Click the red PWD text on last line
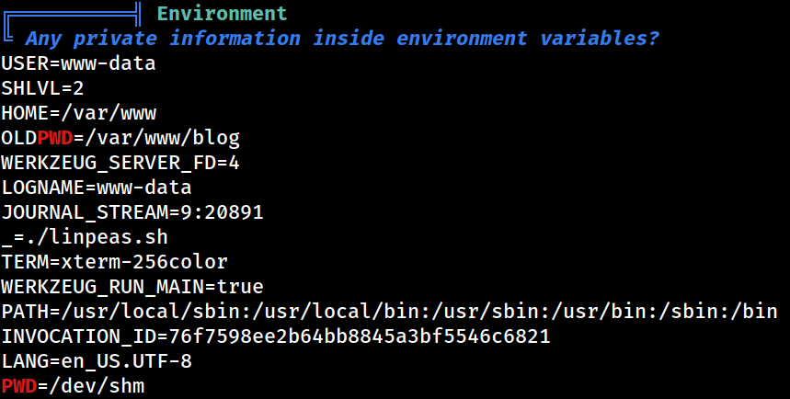790x399 pixels. tap(19, 386)
